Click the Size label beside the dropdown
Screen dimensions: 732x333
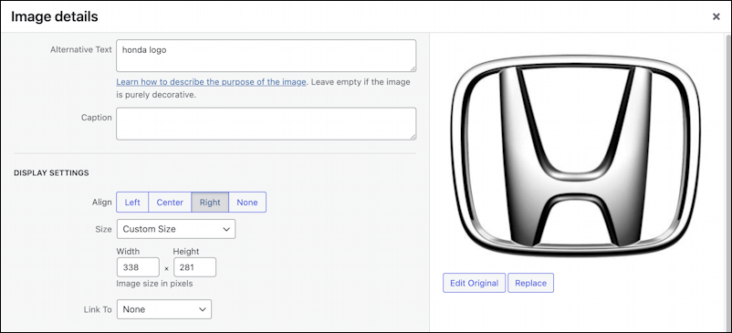coord(104,229)
